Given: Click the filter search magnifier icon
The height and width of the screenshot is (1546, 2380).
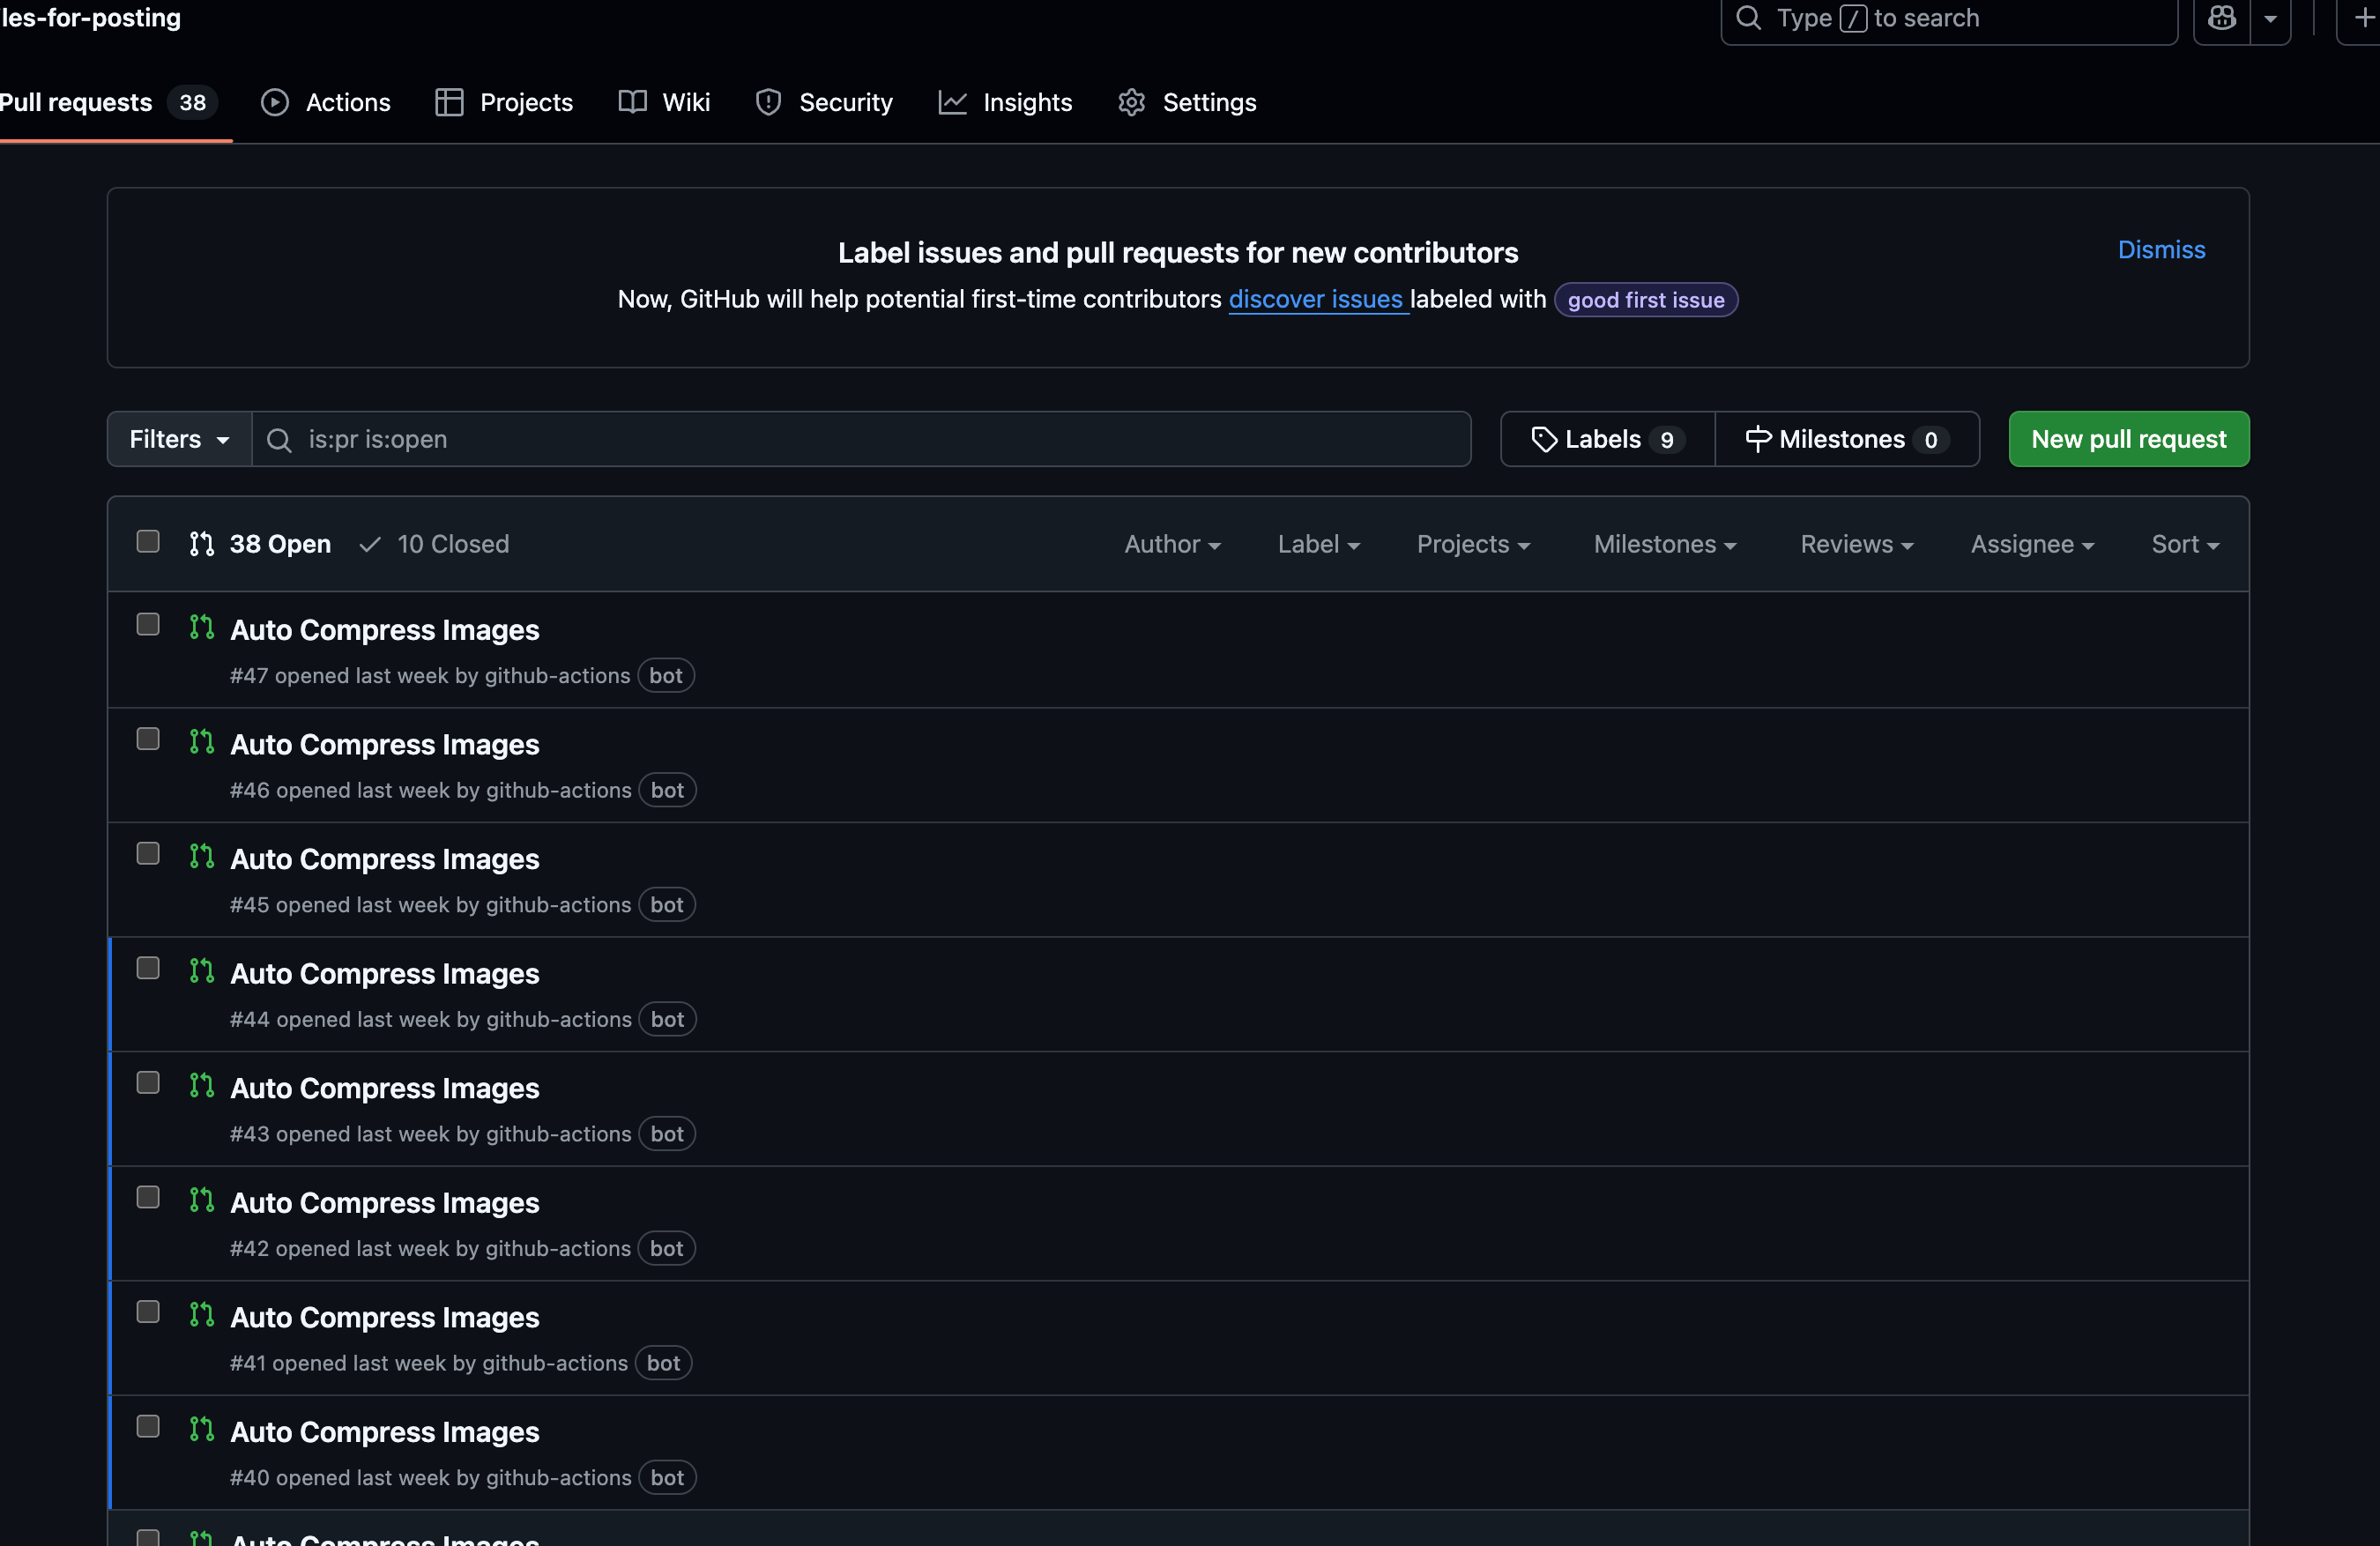Looking at the screenshot, I should point(279,440).
